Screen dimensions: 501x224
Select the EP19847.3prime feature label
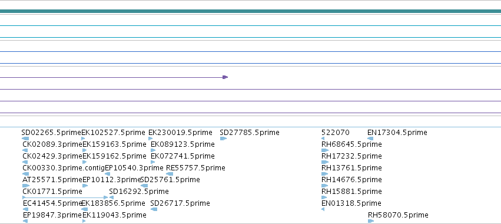pos(52,215)
